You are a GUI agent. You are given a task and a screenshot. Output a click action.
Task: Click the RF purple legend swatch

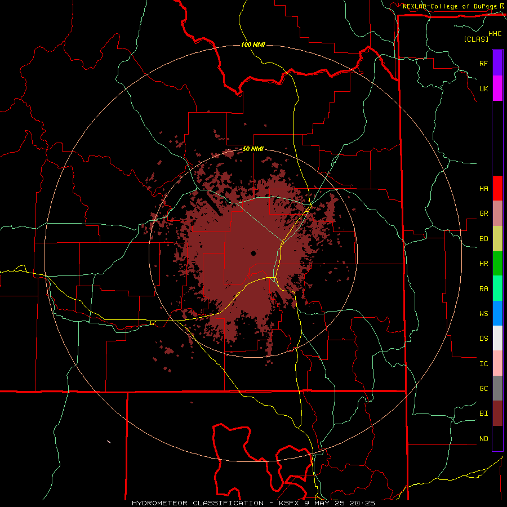click(x=497, y=63)
